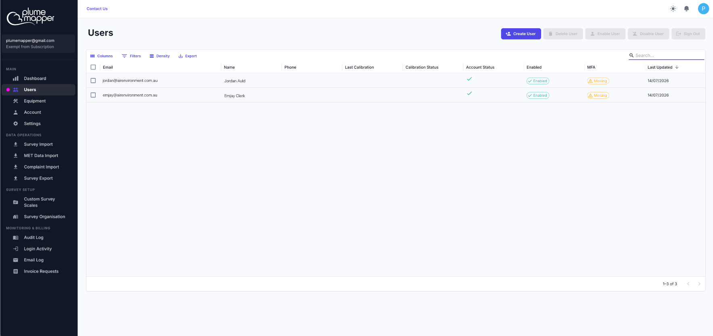Click the Last Updated sort arrow
Screen dimensions: 713x336
pyautogui.click(x=677, y=67)
